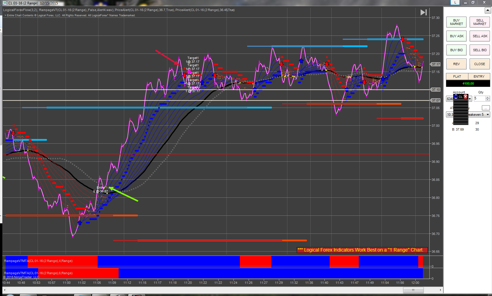The image size is (492, 296).
Task: Click the topmost Target1 1@ 37.17 label
Action: (x=193, y=60)
